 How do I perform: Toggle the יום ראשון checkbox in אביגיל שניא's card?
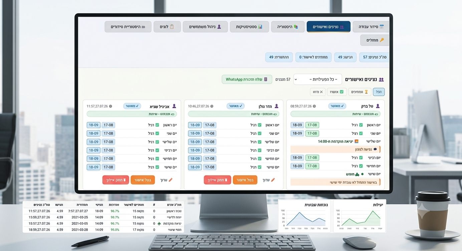[157, 125]
